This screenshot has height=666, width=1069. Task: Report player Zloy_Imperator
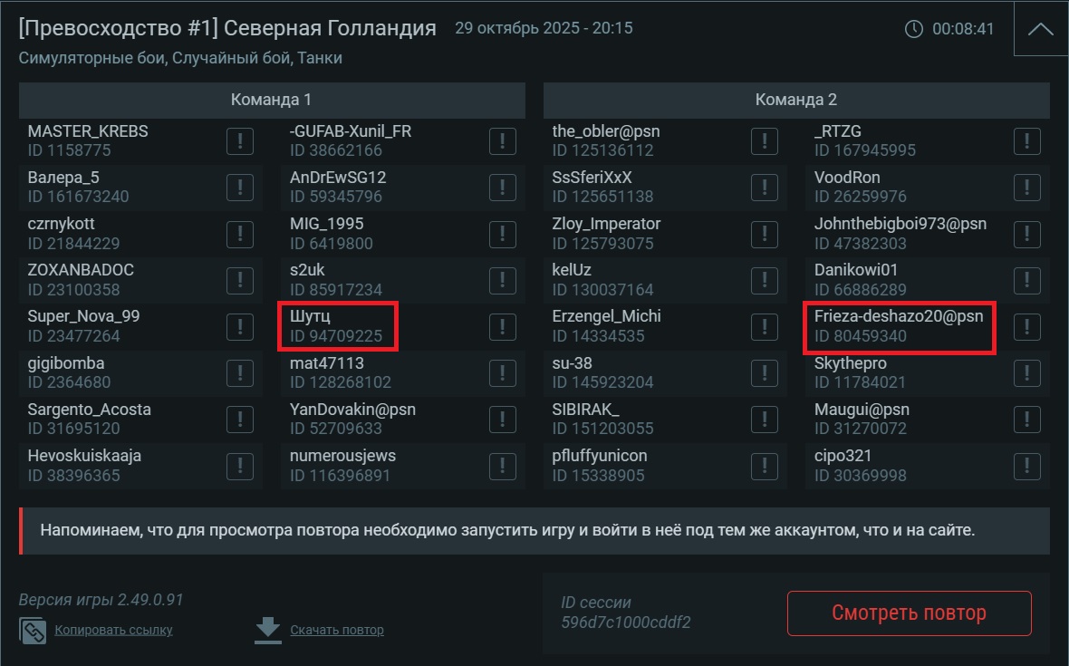tap(765, 234)
